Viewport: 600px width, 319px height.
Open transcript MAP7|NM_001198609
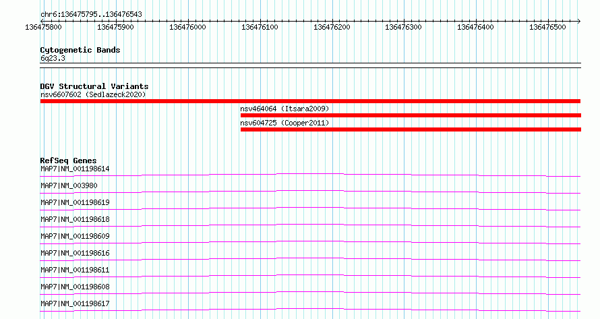pyautogui.click(x=75, y=236)
